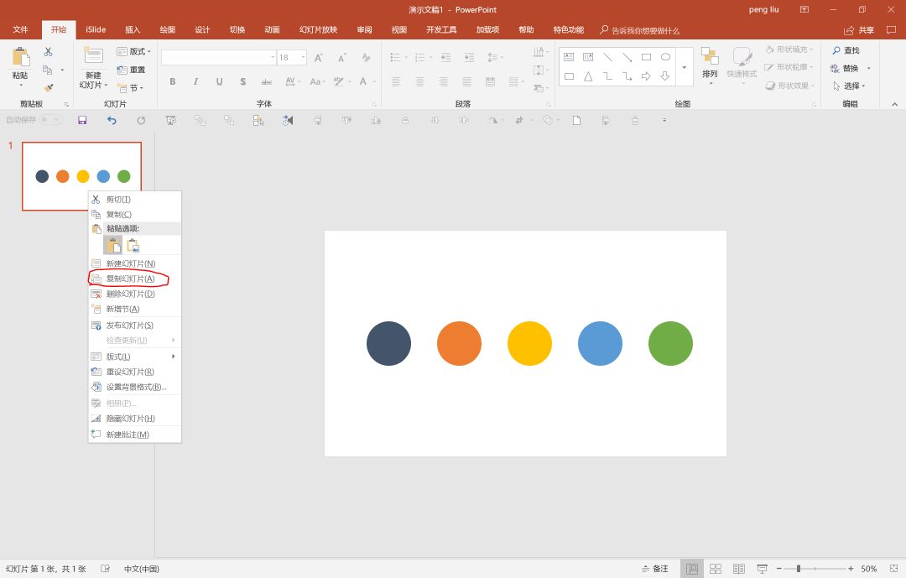Click the Share (共享) button
The image size is (906, 578).
click(859, 30)
